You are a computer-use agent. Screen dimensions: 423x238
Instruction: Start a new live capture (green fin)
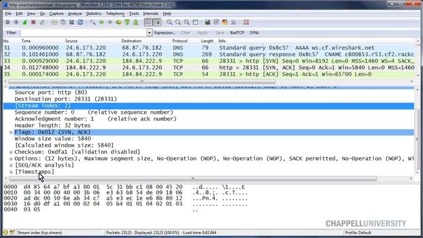24,22
